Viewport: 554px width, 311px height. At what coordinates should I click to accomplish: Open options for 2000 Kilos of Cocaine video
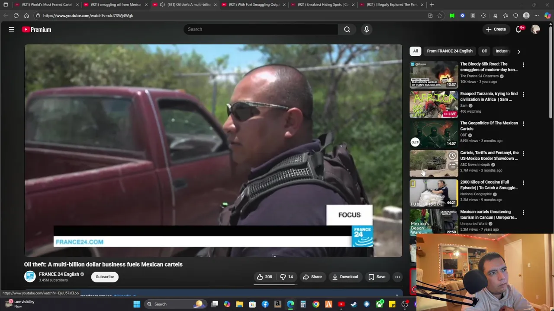[x=523, y=183]
